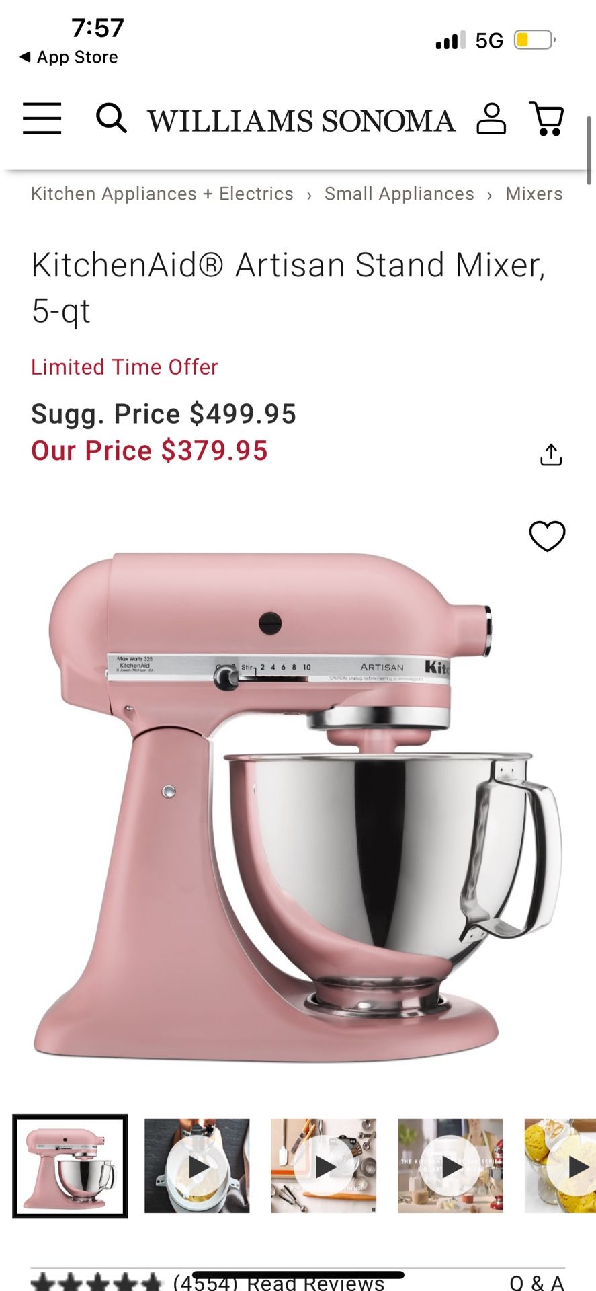The height and width of the screenshot is (1291, 596).
Task: Play the second thumbnail video
Action: point(197,1167)
